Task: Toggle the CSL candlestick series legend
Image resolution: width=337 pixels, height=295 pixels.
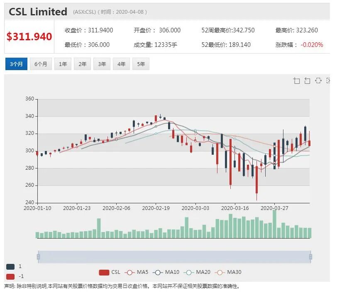Action: (x=110, y=272)
